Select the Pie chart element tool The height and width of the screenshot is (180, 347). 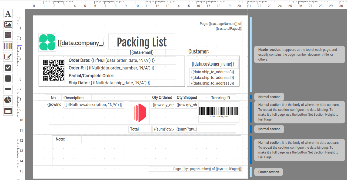pos(8,100)
